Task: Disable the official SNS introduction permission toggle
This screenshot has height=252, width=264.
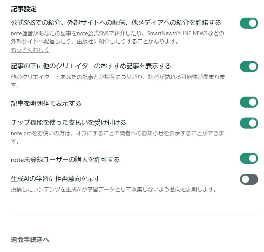Action: pos(249,23)
